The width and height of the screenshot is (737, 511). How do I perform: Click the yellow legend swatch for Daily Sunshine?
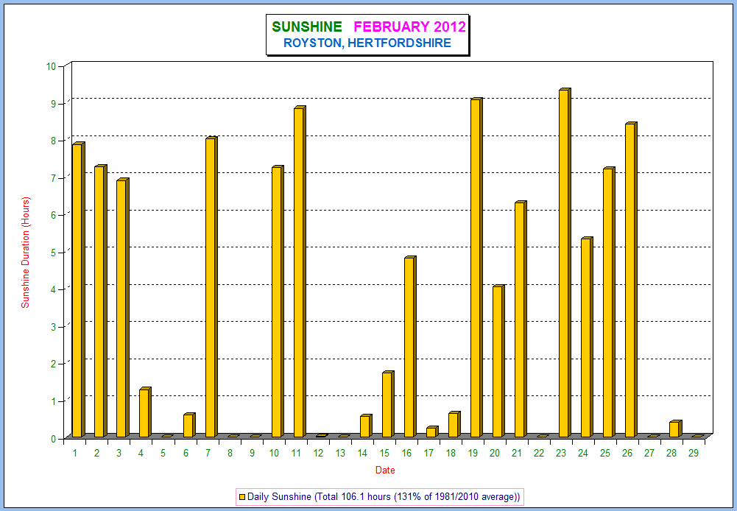tap(242, 496)
